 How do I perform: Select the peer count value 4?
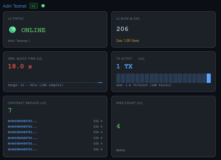click(118, 126)
